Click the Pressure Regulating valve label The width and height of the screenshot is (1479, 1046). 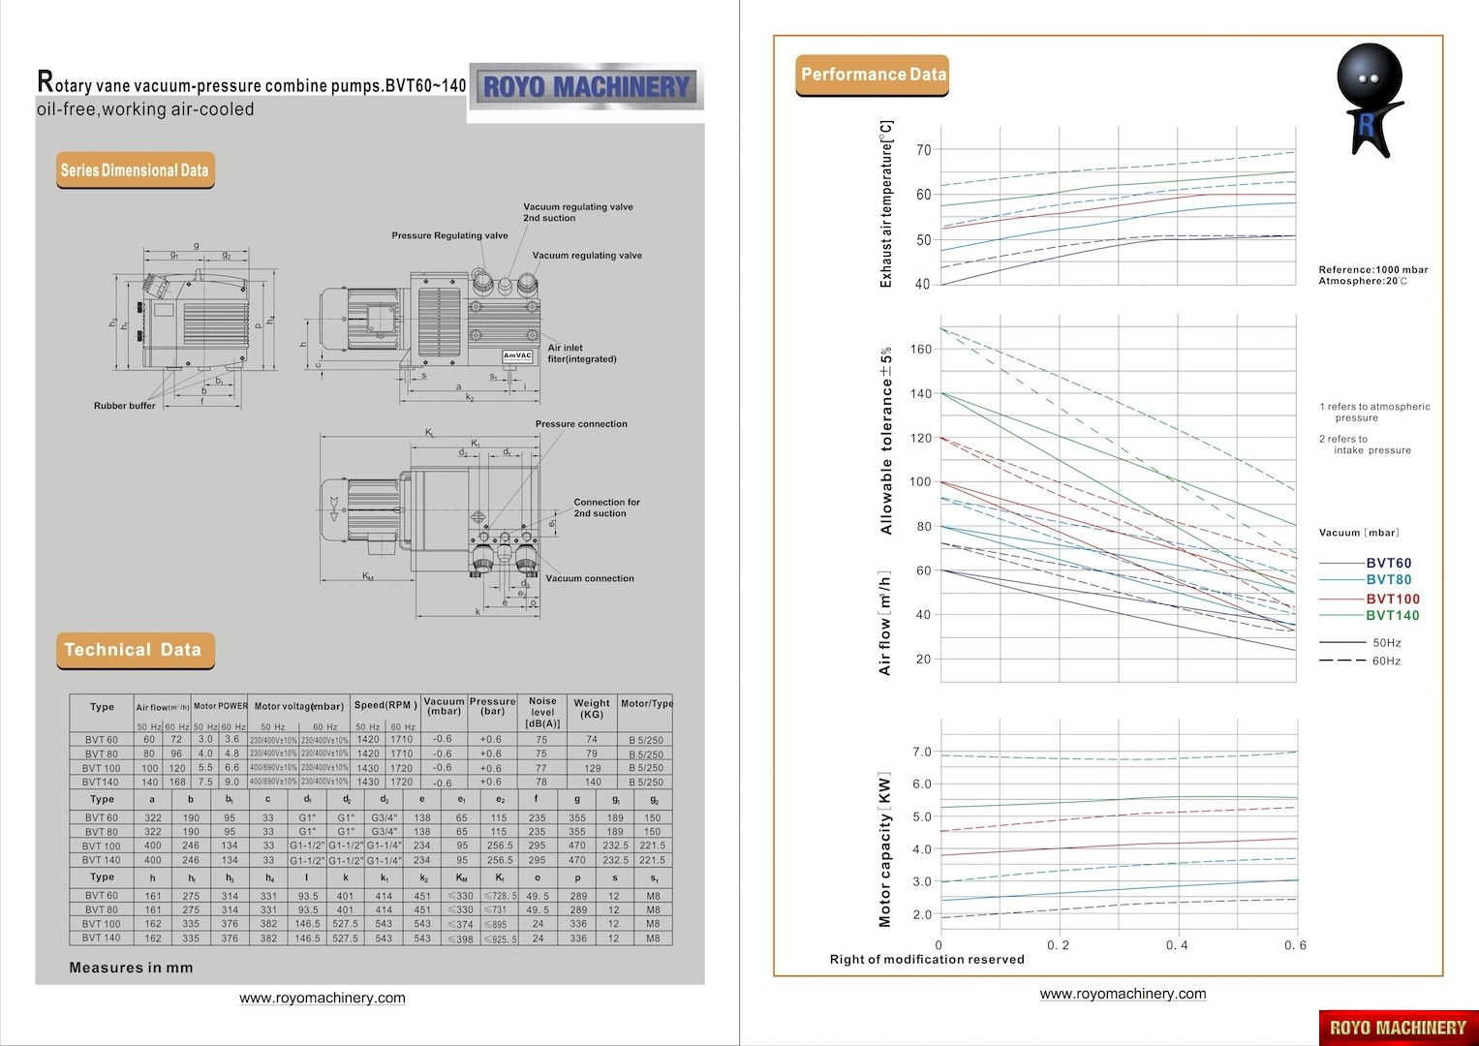[x=449, y=235]
